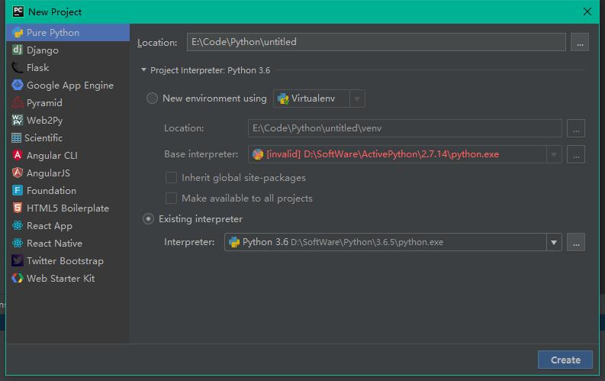Select Scientific project type
Image resolution: width=605 pixels, height=381 pixels.
[x=68, y=138]
